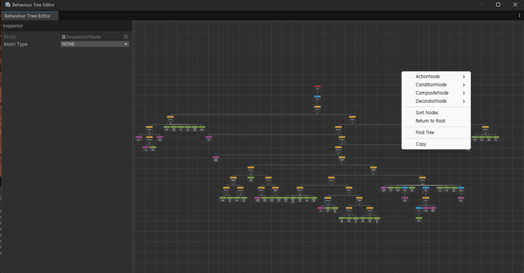Click the Unity icon in title bar
The height and width of the screenshot is (273, 524).
(x=7, y=5)
